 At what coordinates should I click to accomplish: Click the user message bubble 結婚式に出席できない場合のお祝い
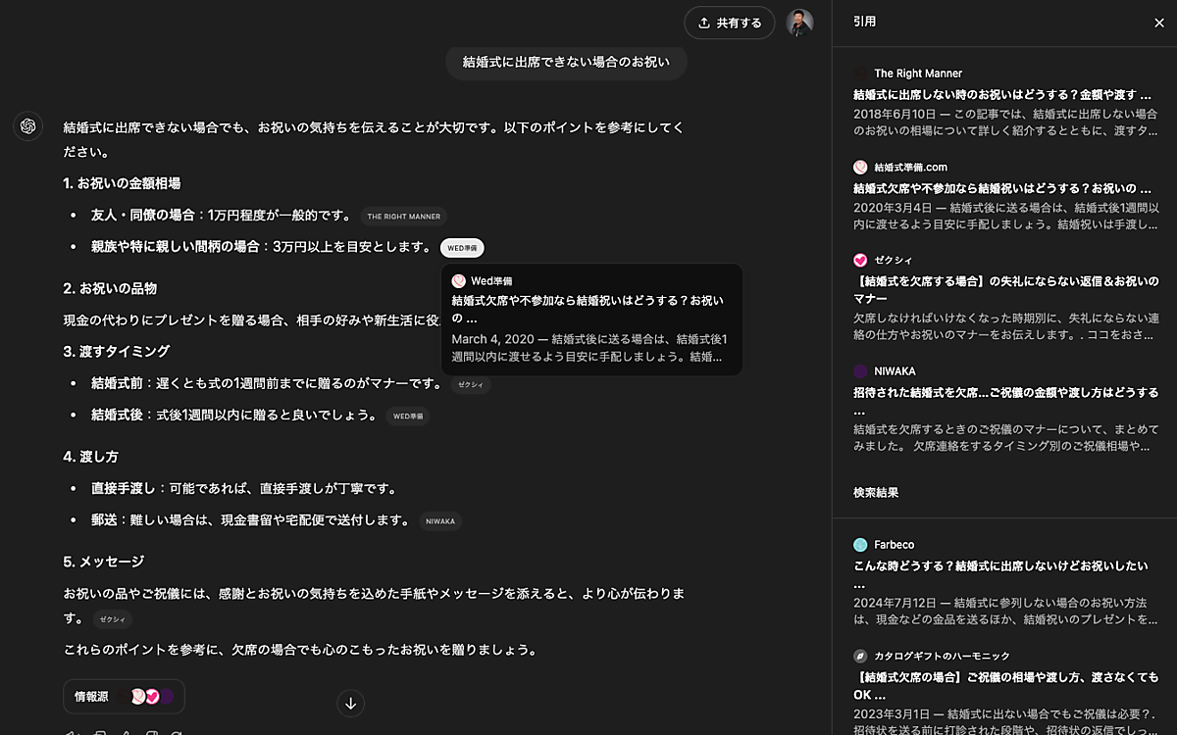coord(566,62)
